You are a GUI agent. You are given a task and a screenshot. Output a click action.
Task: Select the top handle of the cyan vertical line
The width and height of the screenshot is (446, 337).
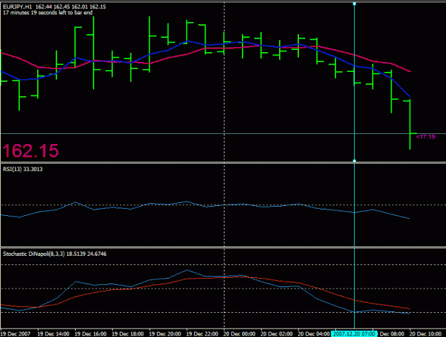pyautogui.click(x=355, y=4)
